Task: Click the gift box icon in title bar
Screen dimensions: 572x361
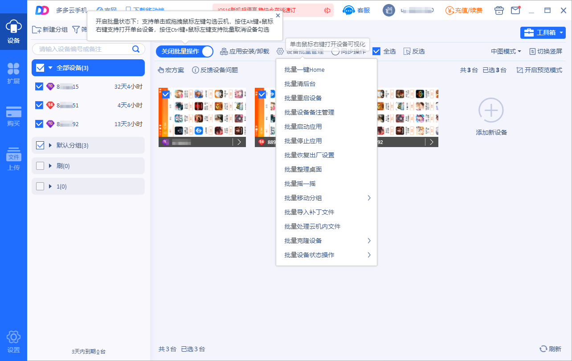Action: click(x=499, y=10)
